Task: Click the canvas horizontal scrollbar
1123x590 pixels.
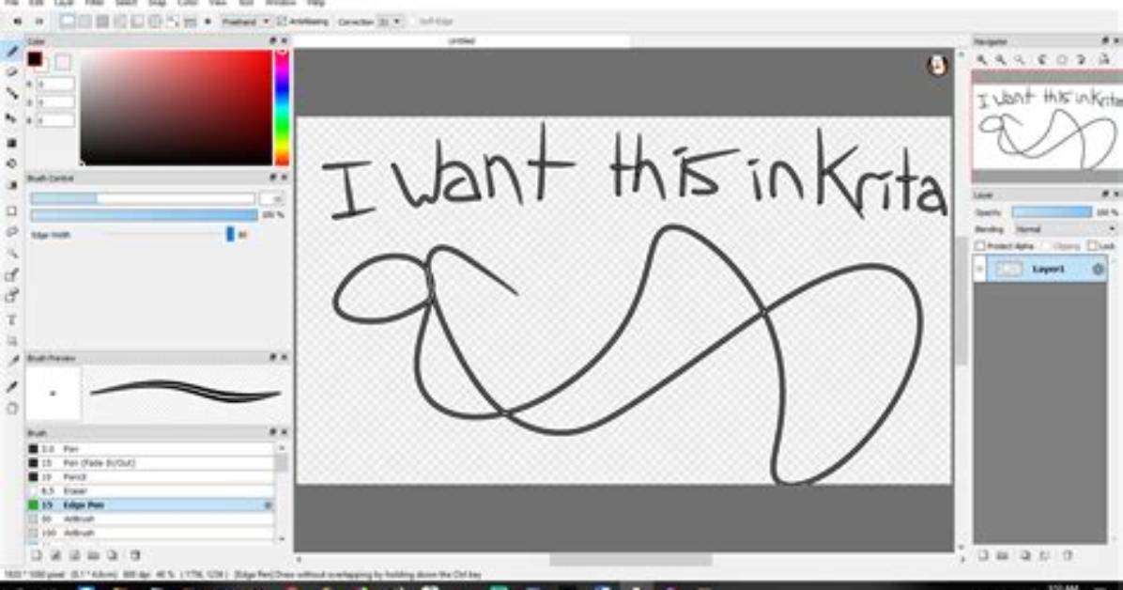Action: tap(630, 559)
